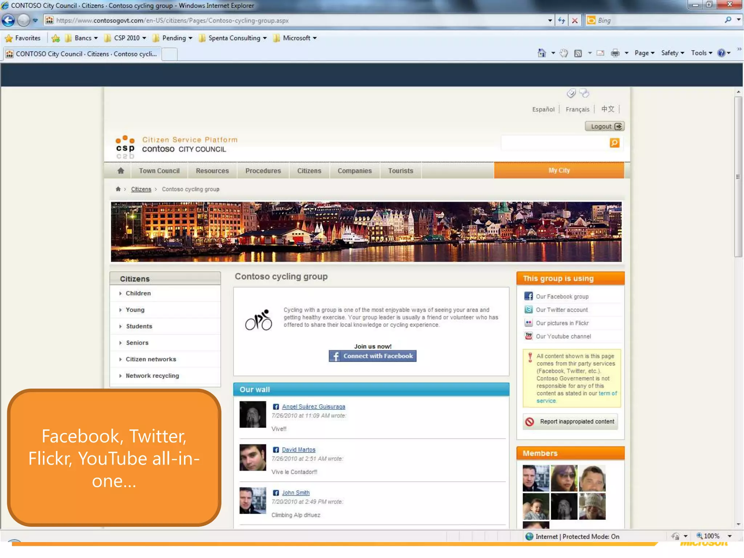Click Add to Favorites Bar star icon

point(56,38)
